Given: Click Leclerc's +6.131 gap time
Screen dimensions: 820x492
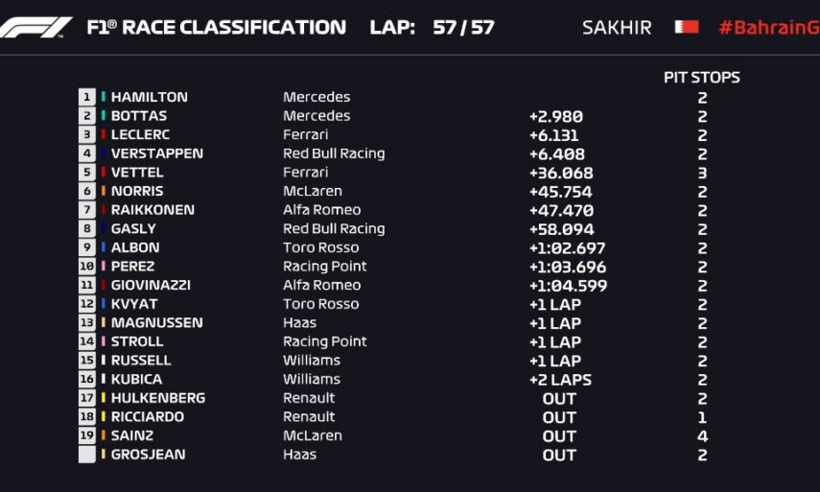Looking at the screenshot, I should point(555,135).
